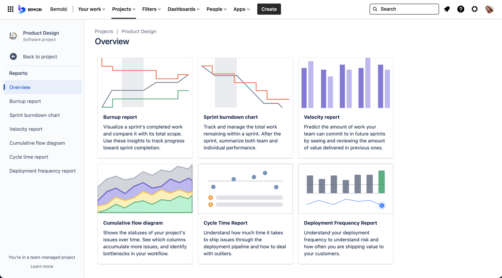
Task: Click the Product Design project avatar icon
Action: click(13, 36)
